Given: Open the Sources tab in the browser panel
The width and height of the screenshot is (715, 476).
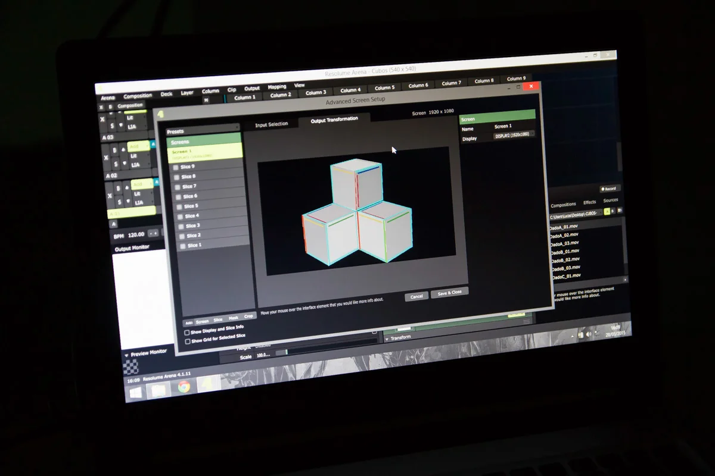Looking at the screenshot, I should 611,200.
